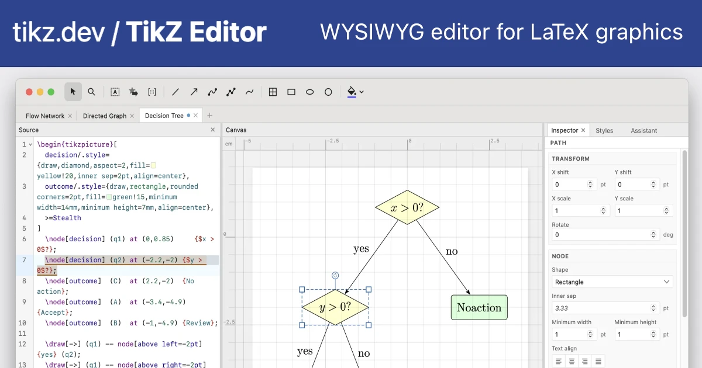Activate the magnifier zoom tool

[x=91, y=92]
